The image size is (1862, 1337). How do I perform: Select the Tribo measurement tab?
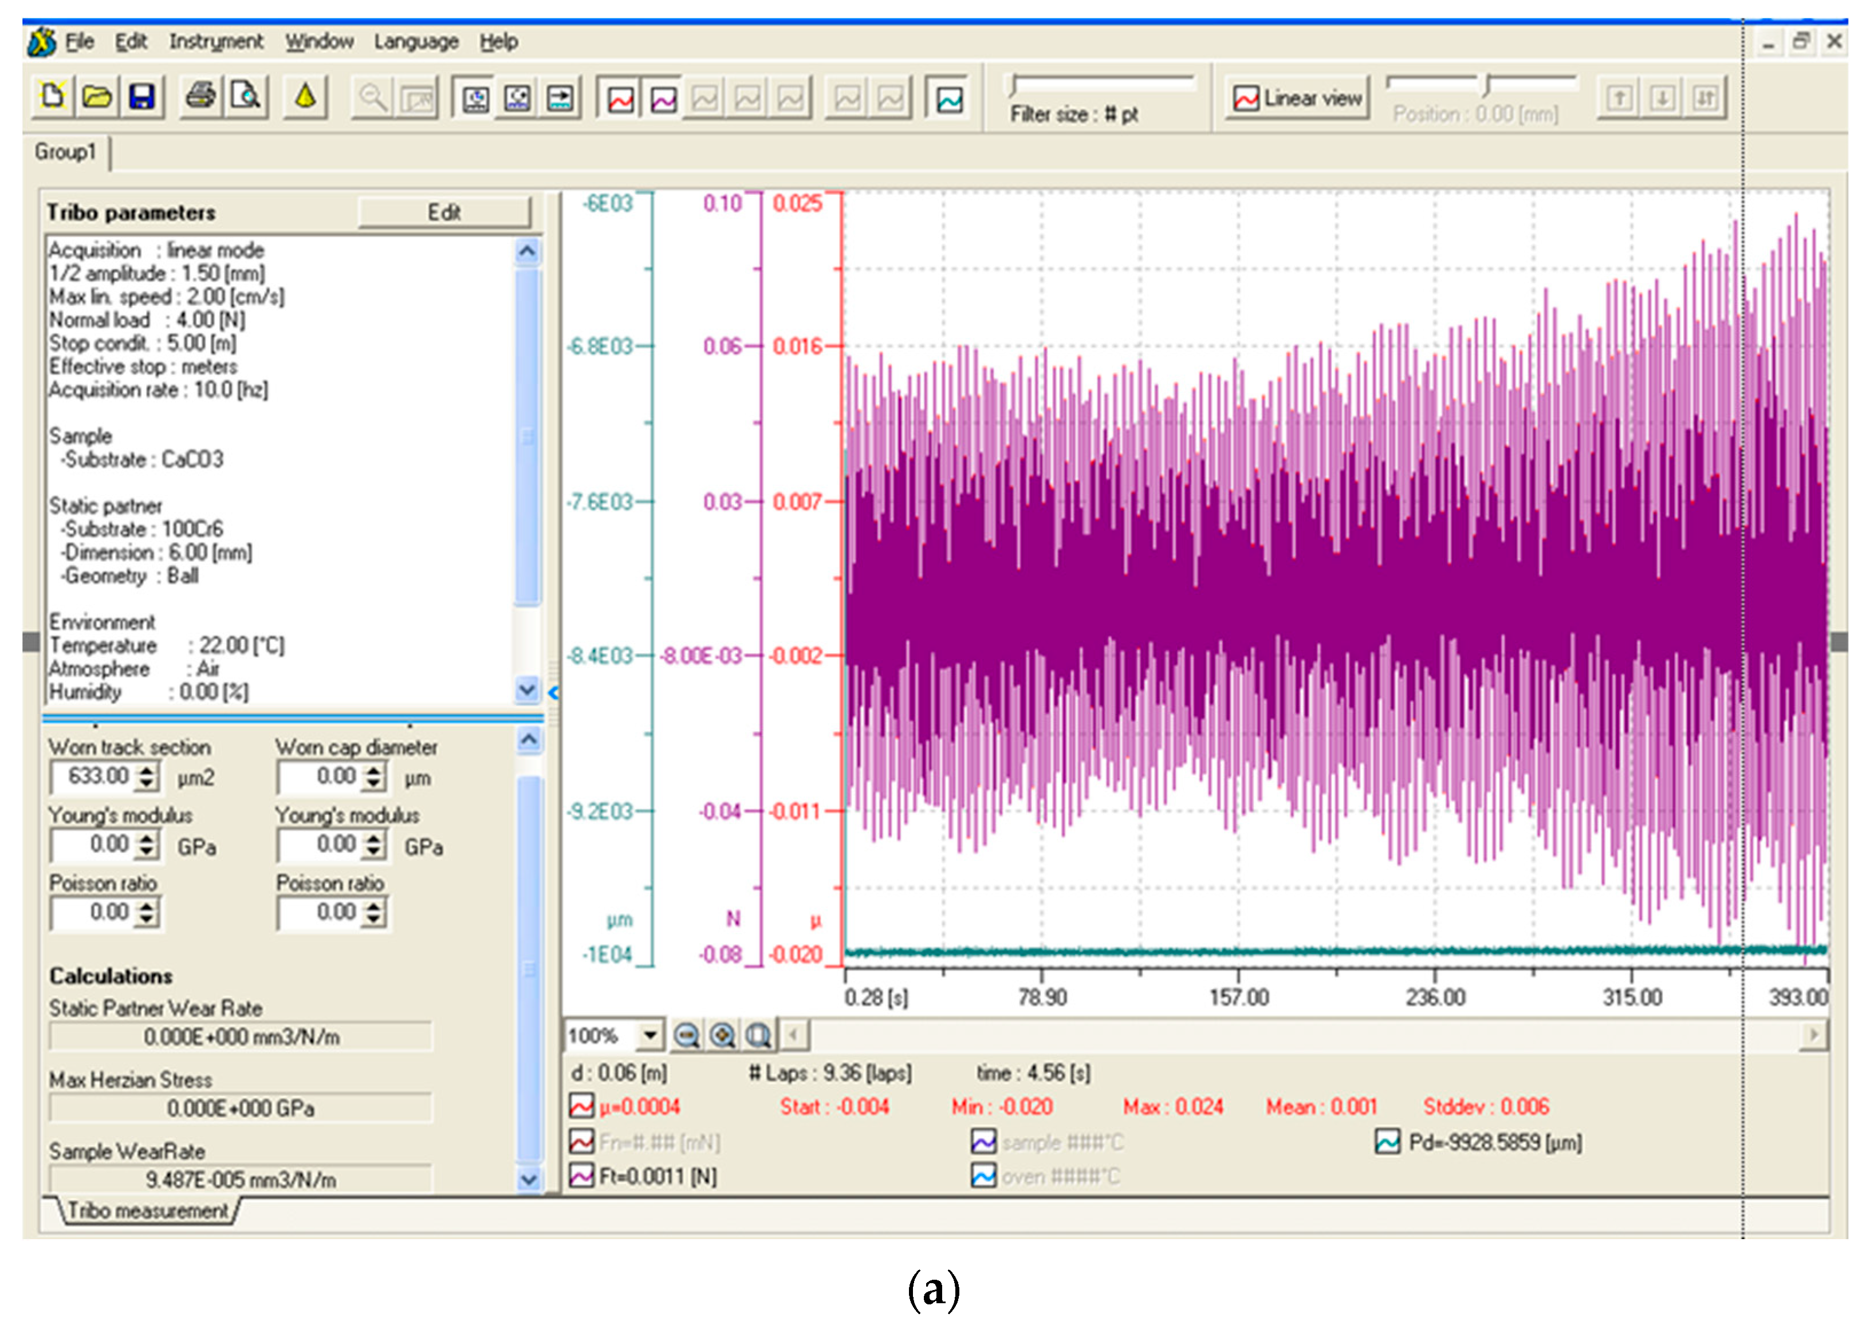coord(147,1210)
